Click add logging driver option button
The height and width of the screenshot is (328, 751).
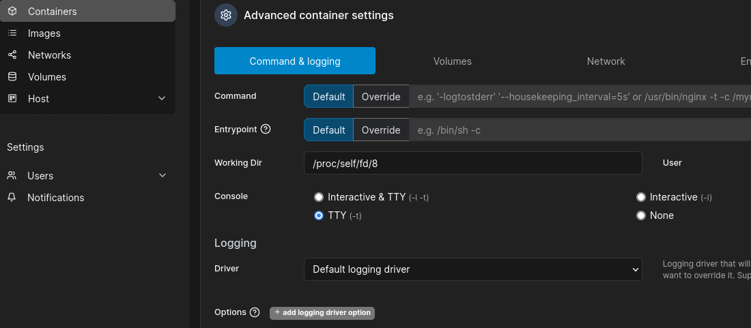tap(322, 313)
